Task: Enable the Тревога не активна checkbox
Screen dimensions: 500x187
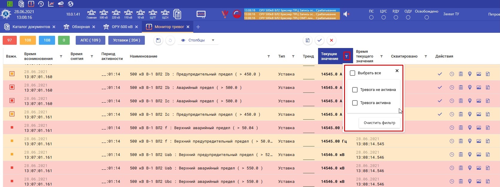Action: 355,90
